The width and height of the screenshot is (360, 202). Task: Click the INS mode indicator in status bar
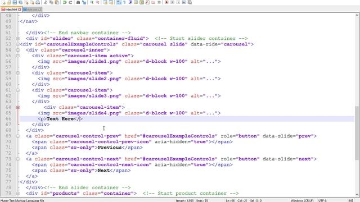coord(351,200)
